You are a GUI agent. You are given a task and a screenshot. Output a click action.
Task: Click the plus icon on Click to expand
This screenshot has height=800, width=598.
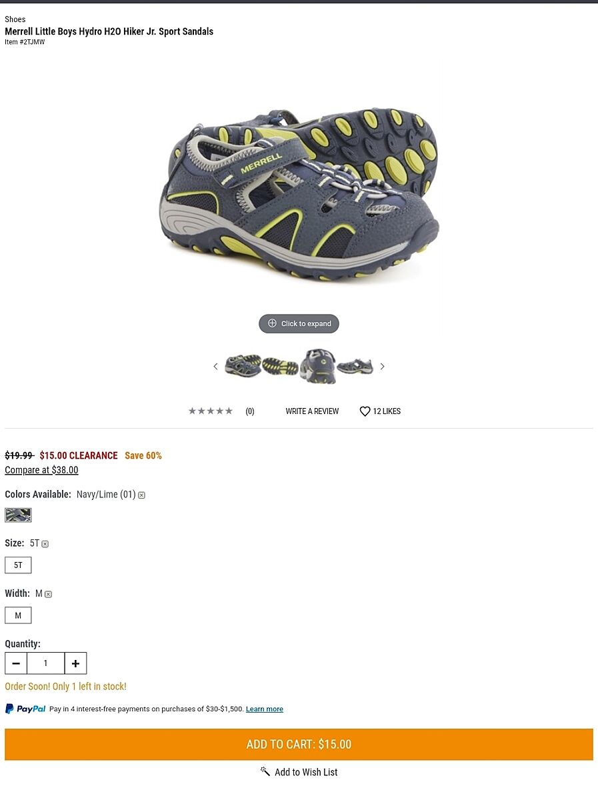(x=272, y=323)
